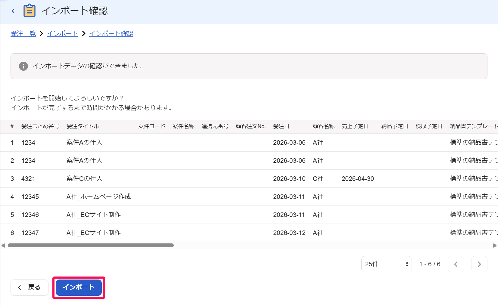This screenshot has width=498, height=306.
Task: Go to the next results page arrow
Action: coord(479,264)
